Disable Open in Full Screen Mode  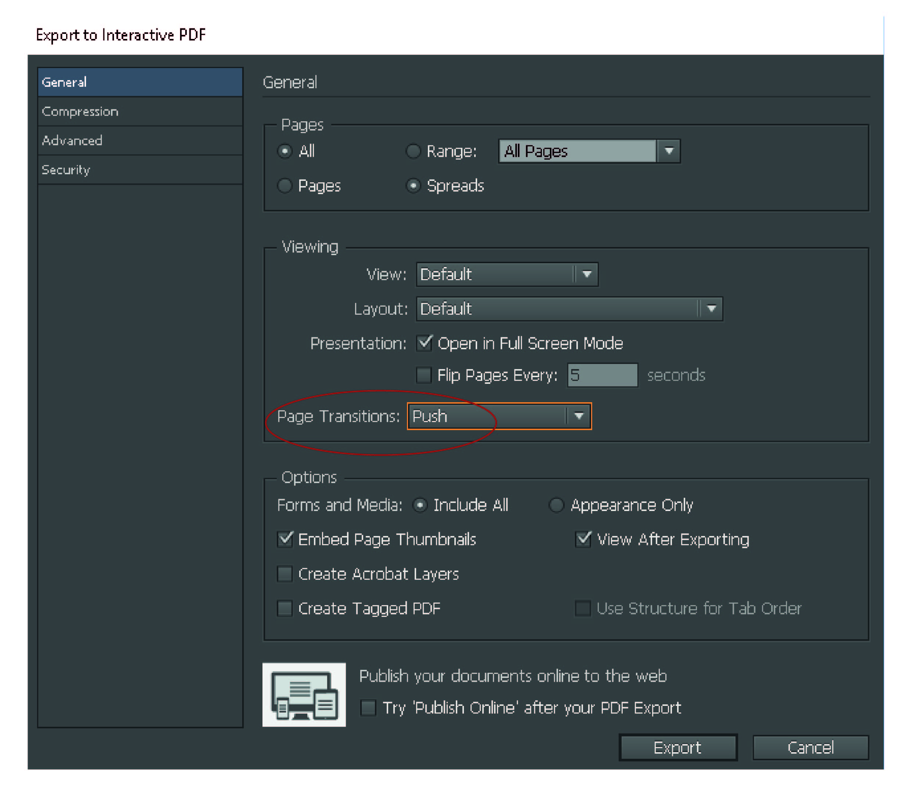pyautogui.click(x=424, y=343)
